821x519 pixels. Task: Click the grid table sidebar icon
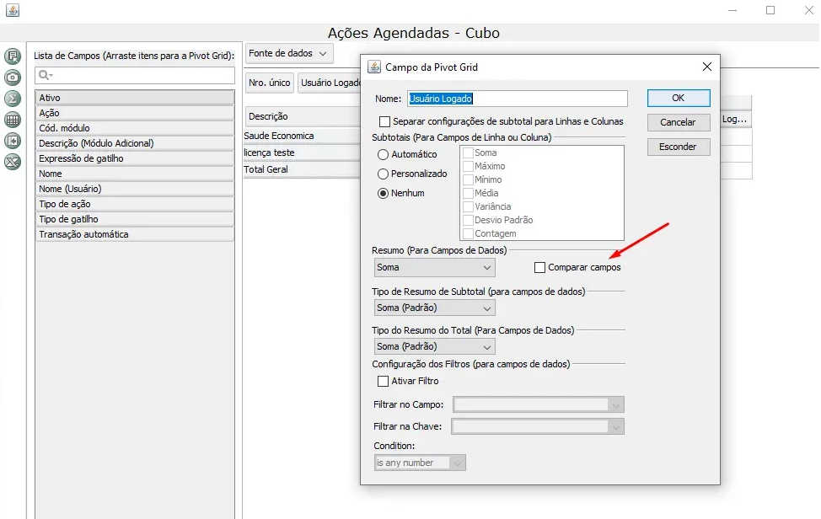(x=13, y=120)
